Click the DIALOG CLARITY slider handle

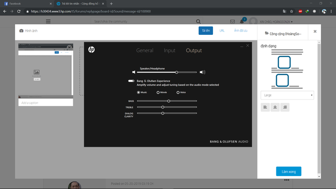pos(163,113)
